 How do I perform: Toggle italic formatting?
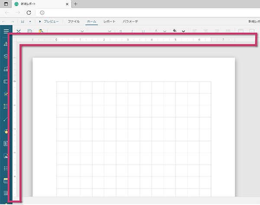point(132,31)
